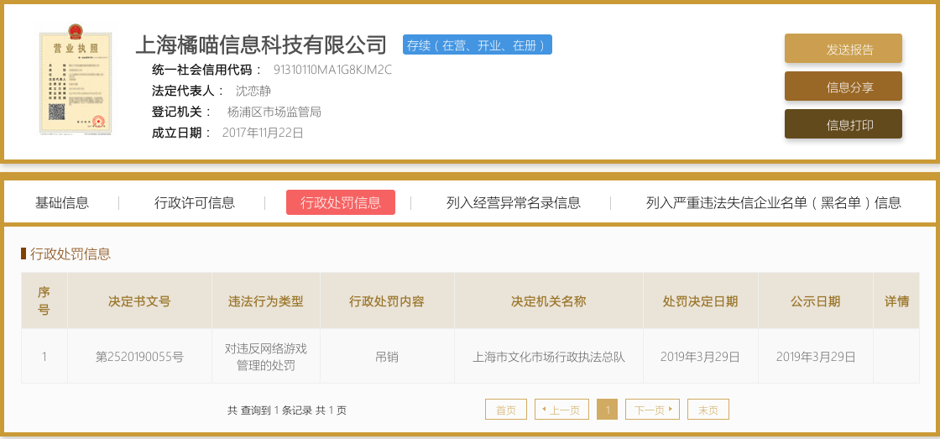Click the decision number 第2520190055号
The image size is (940, 439).
tap(139, 357)
